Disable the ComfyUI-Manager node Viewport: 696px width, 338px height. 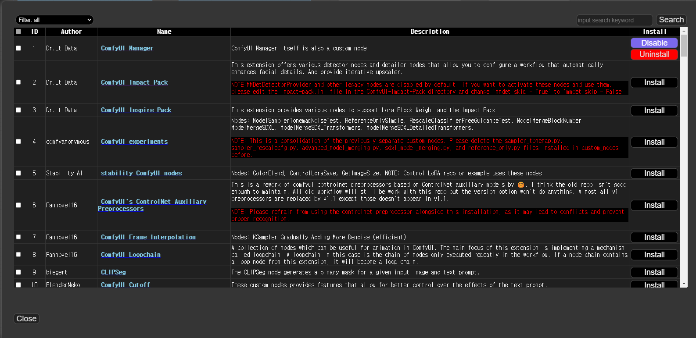point(654,43)
